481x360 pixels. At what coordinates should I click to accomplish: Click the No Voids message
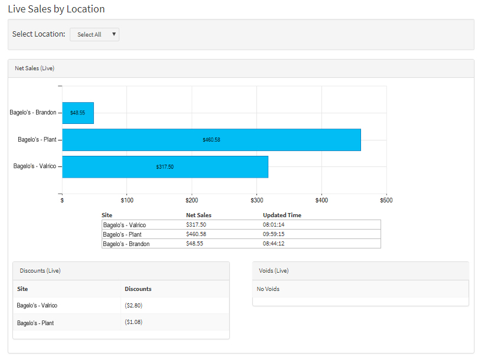[268, 289]
